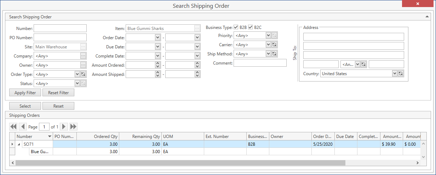
Task: Jump to the last results page
Action: click(74, 127)
